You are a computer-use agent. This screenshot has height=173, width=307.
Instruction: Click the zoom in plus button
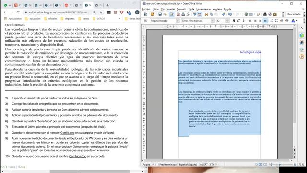tap(295, 165)
